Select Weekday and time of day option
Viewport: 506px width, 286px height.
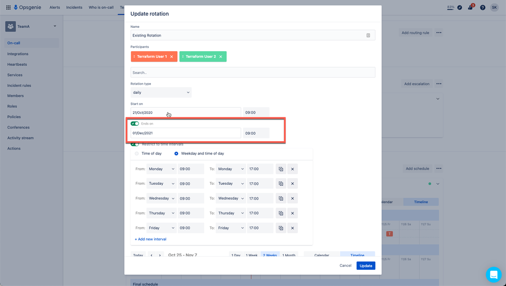tap(176, 154)
